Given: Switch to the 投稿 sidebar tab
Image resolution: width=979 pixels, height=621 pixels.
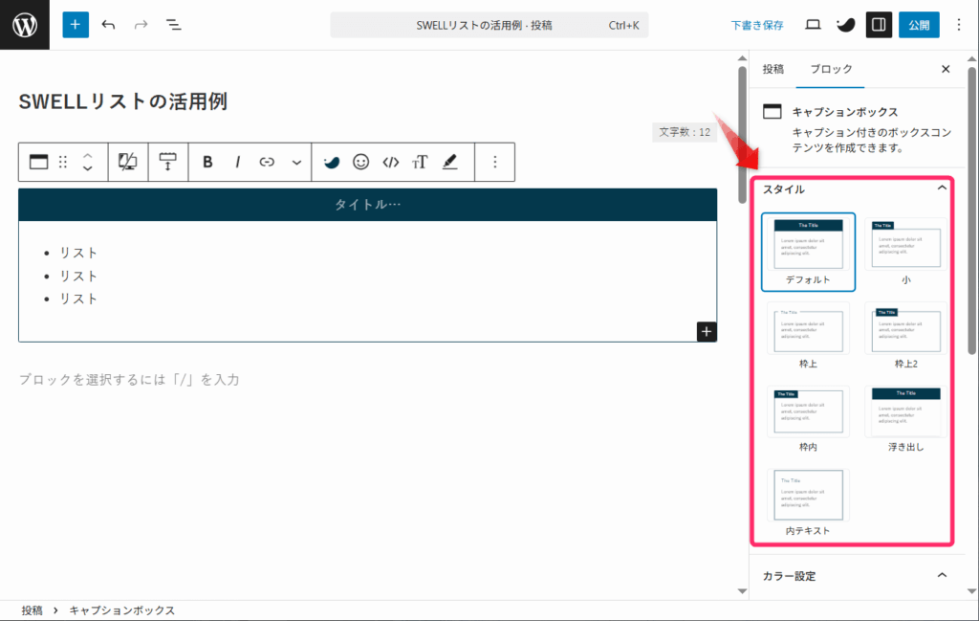Looking at the screenshot, I should tap(772, 69).
